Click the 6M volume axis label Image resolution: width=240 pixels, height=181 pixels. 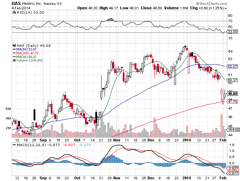[8, 109]
